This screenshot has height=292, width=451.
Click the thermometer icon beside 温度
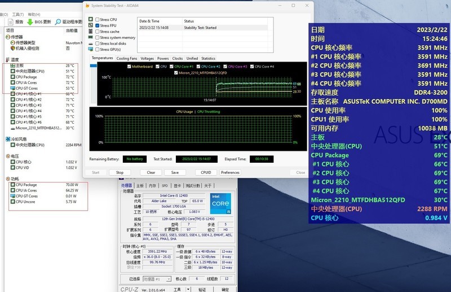pyautogui.click(x=8, y=60)
